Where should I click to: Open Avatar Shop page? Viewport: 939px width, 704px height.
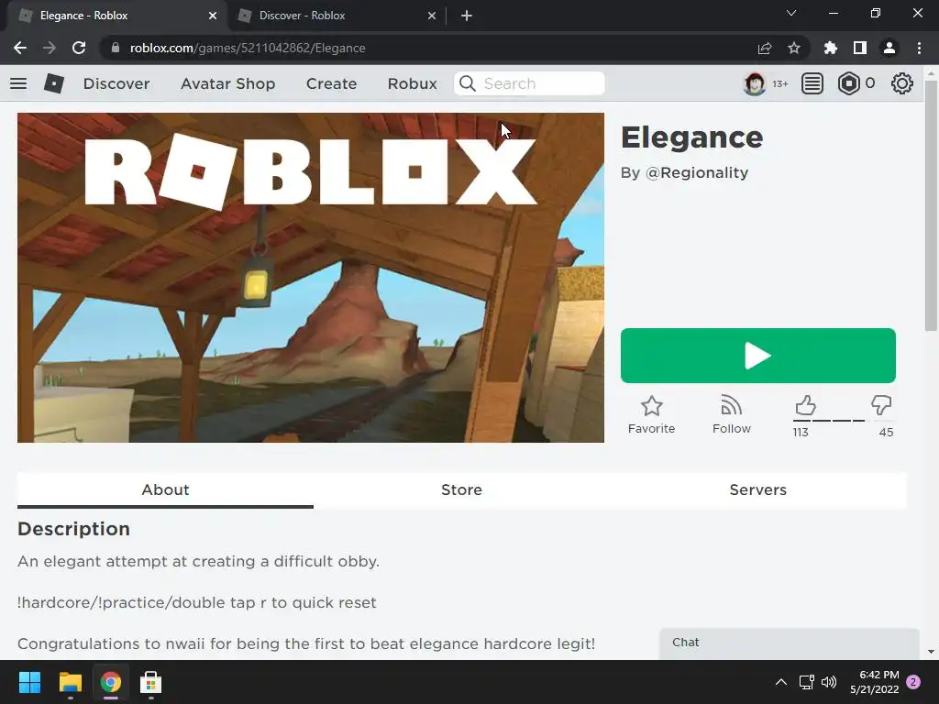(228, 83)
